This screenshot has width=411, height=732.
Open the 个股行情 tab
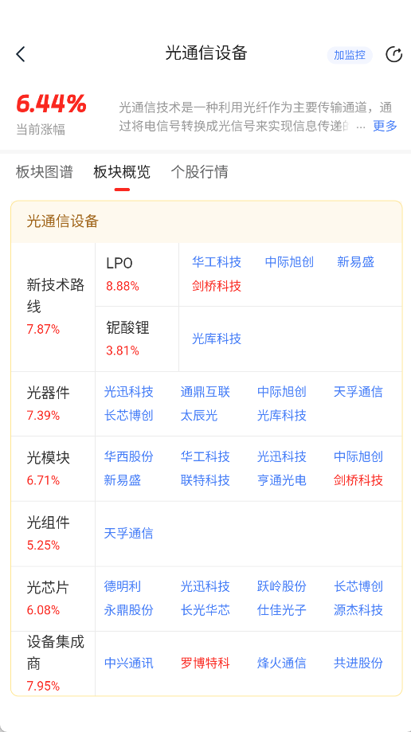199,172
